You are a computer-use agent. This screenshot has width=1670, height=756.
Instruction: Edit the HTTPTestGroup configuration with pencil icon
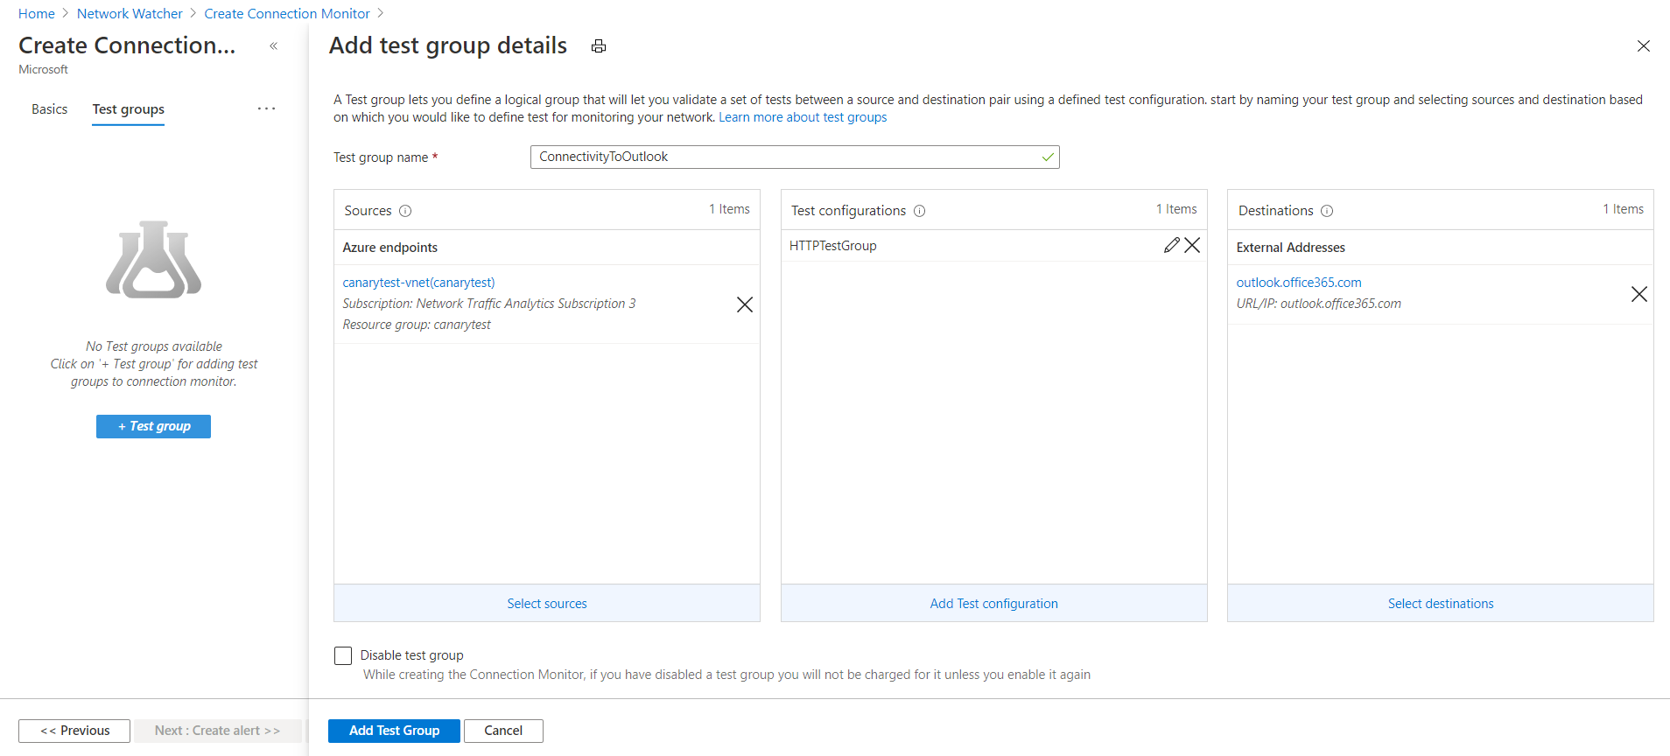click(x=1171, y=245)
